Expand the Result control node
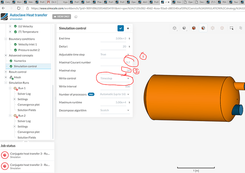This screenshot has height=173, width=245. (x=6, y=72)
